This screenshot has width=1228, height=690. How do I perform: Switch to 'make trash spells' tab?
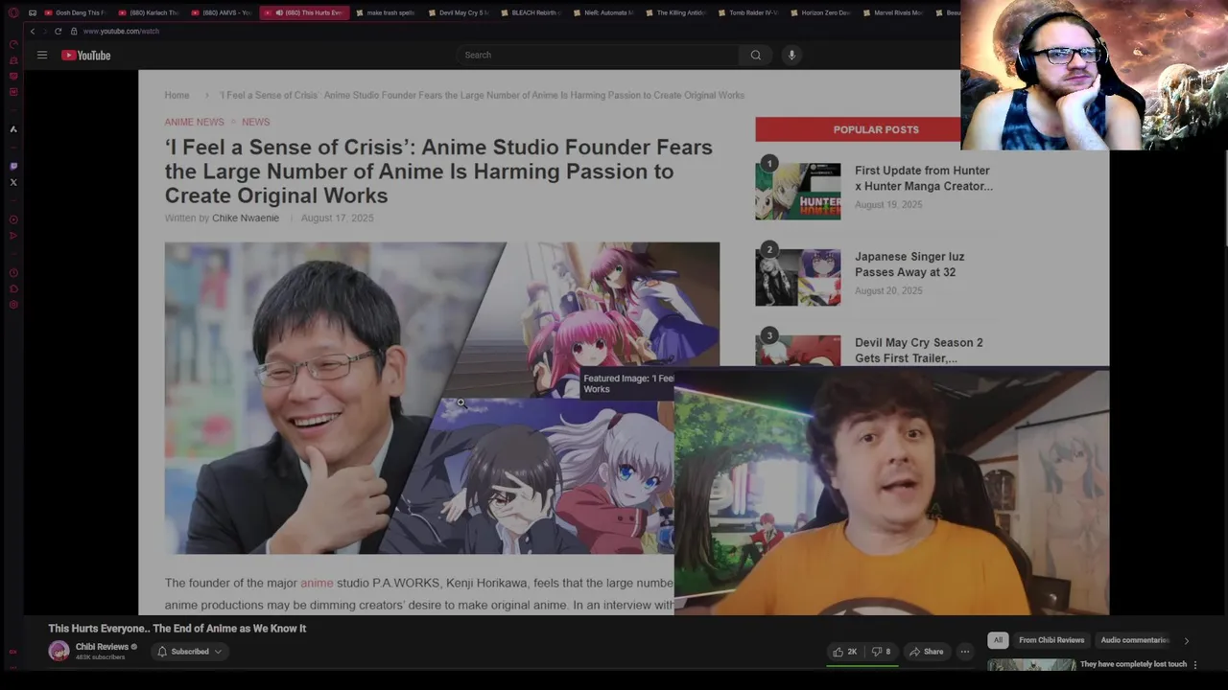pos(388,13)
